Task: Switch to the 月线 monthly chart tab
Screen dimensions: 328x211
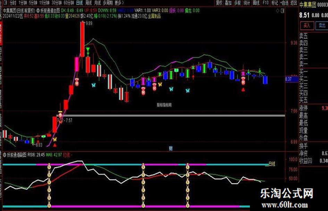Action: [x=98, y=3]
